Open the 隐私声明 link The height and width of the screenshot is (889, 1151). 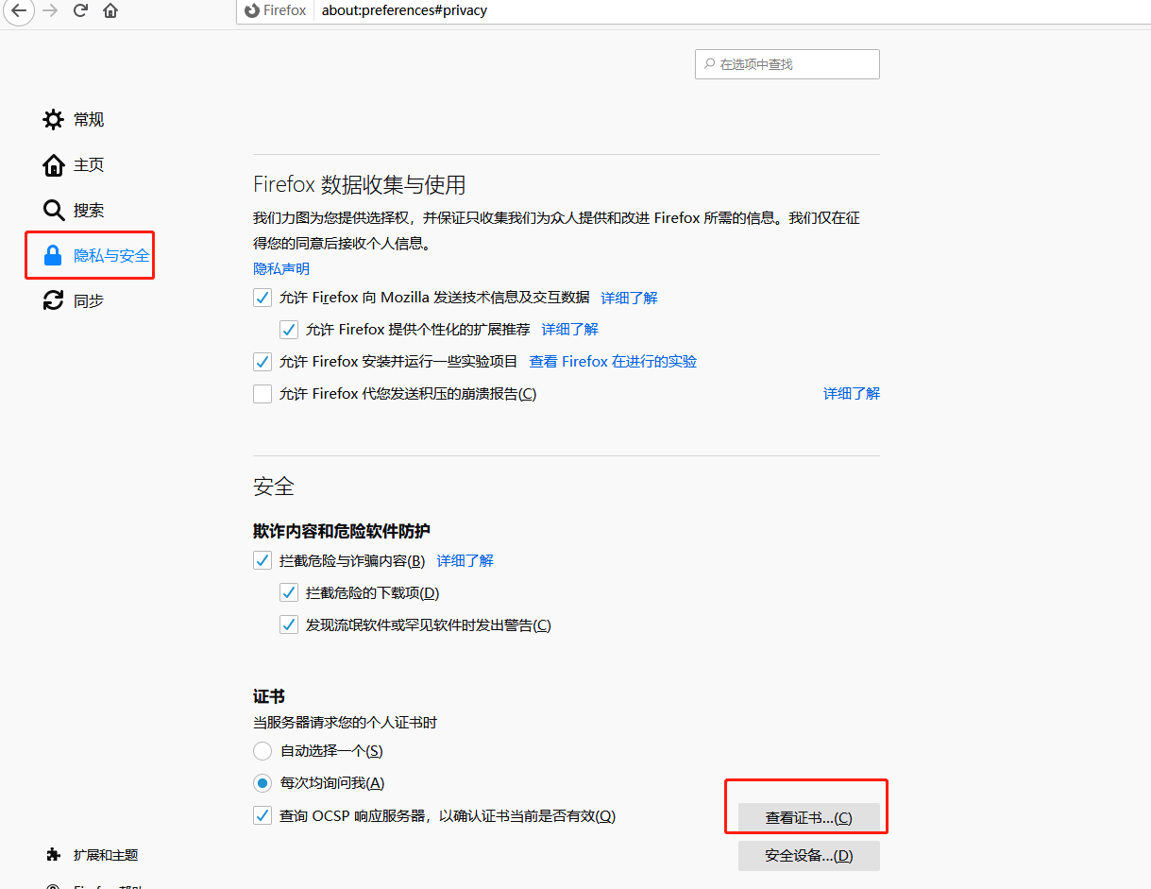tap(281, 269)
